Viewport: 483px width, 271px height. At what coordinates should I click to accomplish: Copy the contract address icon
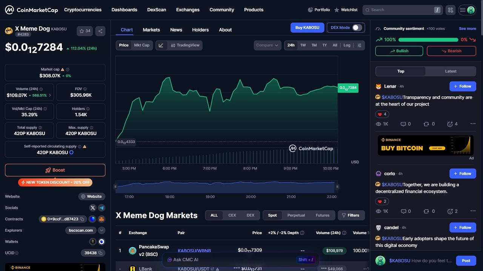(82, 219)
